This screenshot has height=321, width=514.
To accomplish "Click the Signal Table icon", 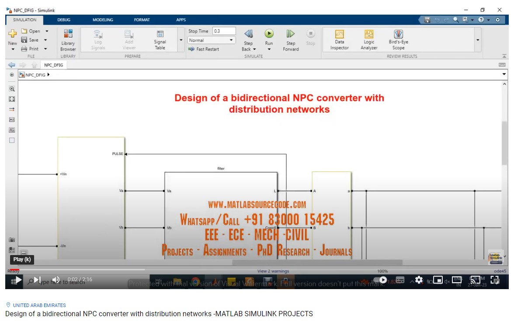I will (x=160, y=34).
